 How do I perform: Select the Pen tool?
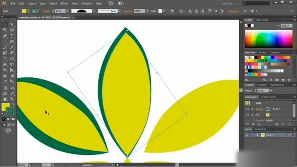click(5, 36)
